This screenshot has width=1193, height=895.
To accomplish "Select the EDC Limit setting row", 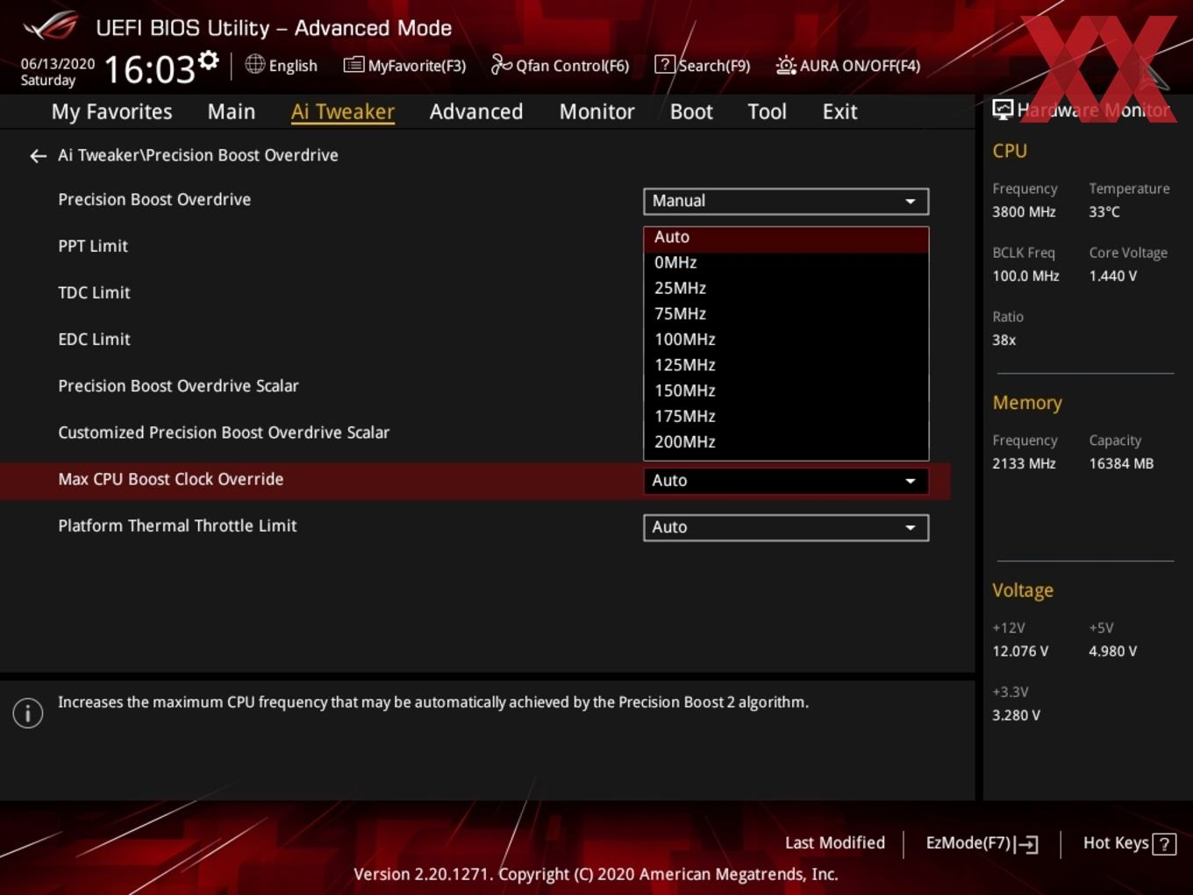I will click(x=94, y=340).
